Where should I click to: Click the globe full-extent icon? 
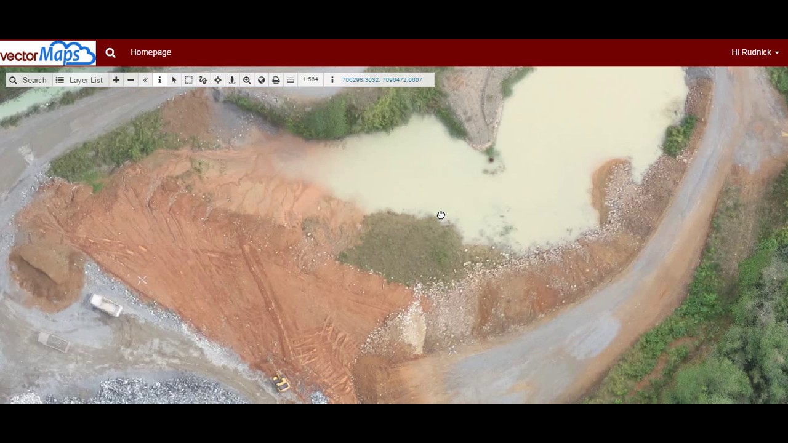pyautogui.click(x=262, y=80)
